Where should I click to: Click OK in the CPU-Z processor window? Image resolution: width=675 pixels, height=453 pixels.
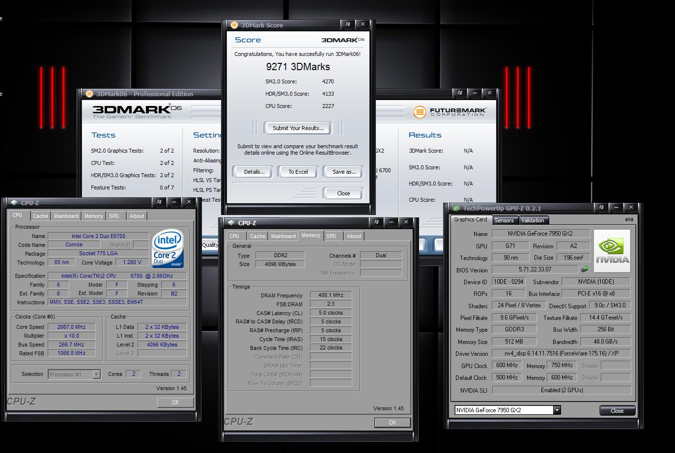point(175,402)
